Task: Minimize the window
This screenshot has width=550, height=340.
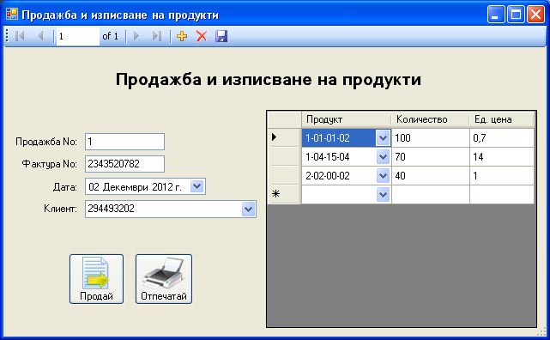Action: [x=496, y=15]
